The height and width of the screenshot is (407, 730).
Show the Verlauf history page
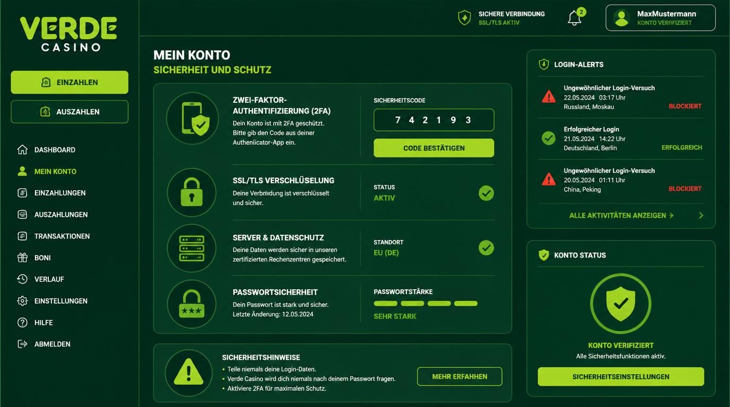(40, 279)
